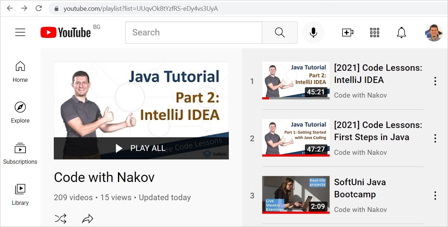Click the SoftUni Java Bootcamp thumbnail
448x227 pixels.
click(296, 194)
